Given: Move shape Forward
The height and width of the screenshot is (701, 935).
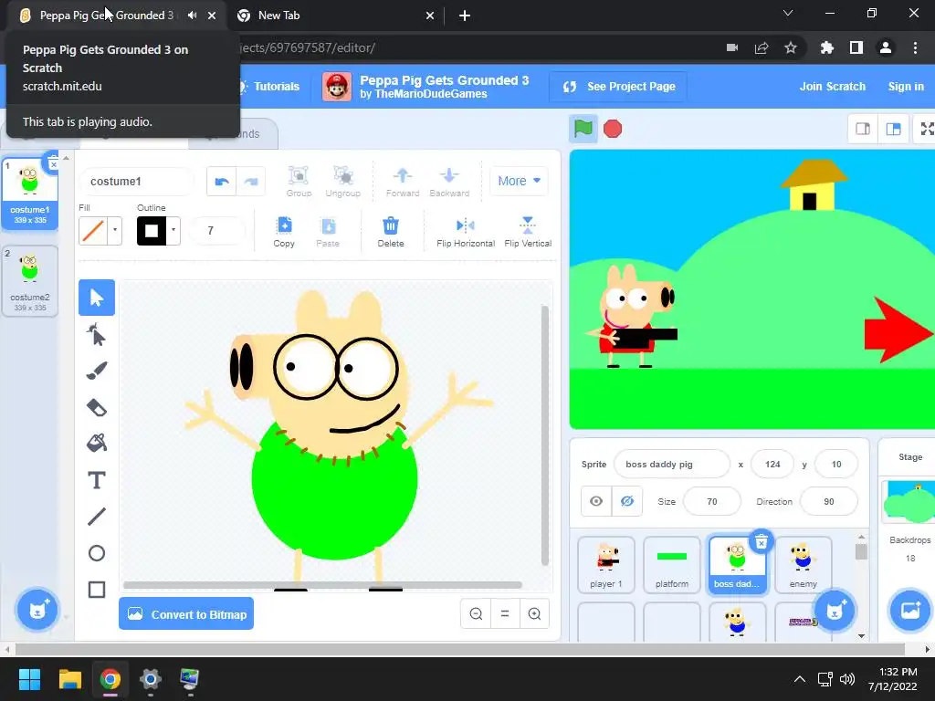Looking at the screenshot, I should click(x=403, y=182).
